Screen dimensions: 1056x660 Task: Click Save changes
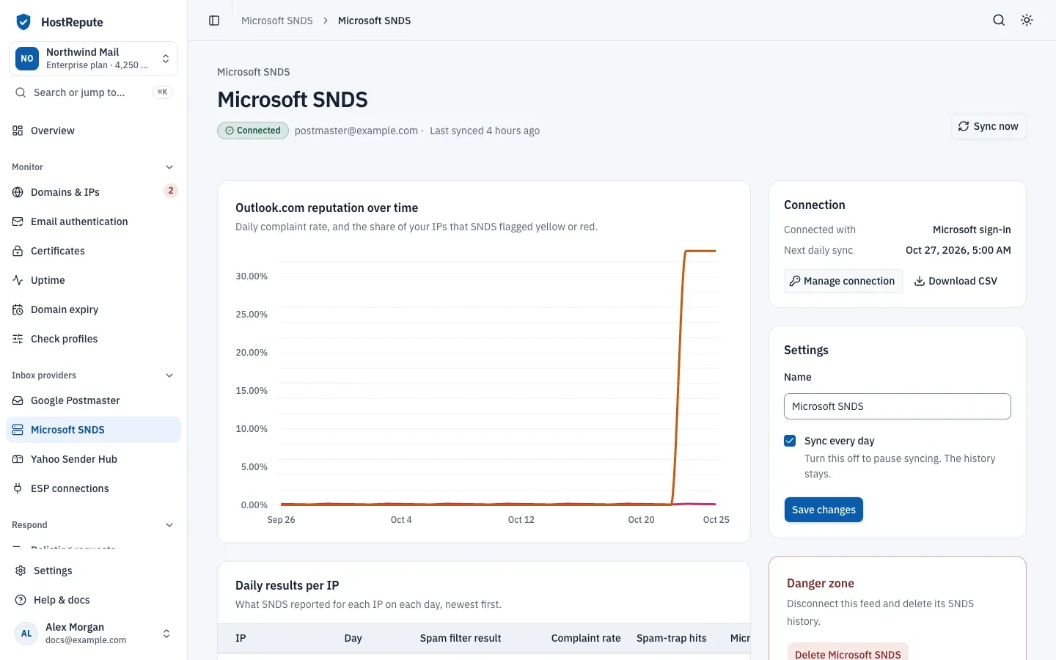click(x=824, y=510)
